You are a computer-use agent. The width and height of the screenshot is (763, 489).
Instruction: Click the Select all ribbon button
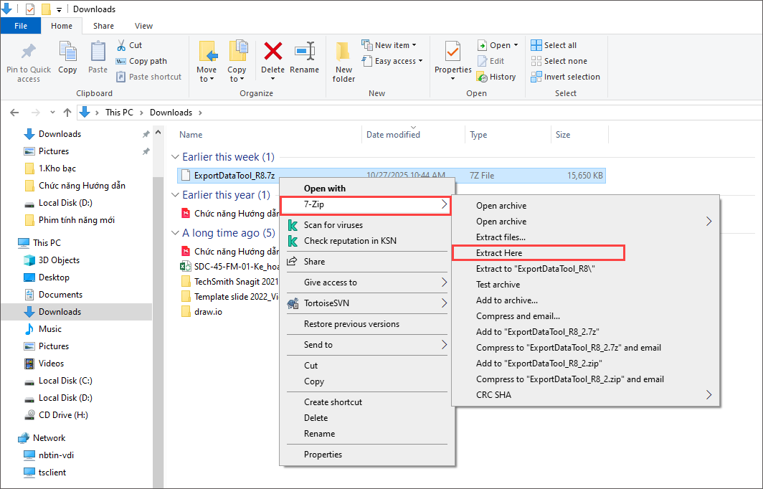coord(554,45)
